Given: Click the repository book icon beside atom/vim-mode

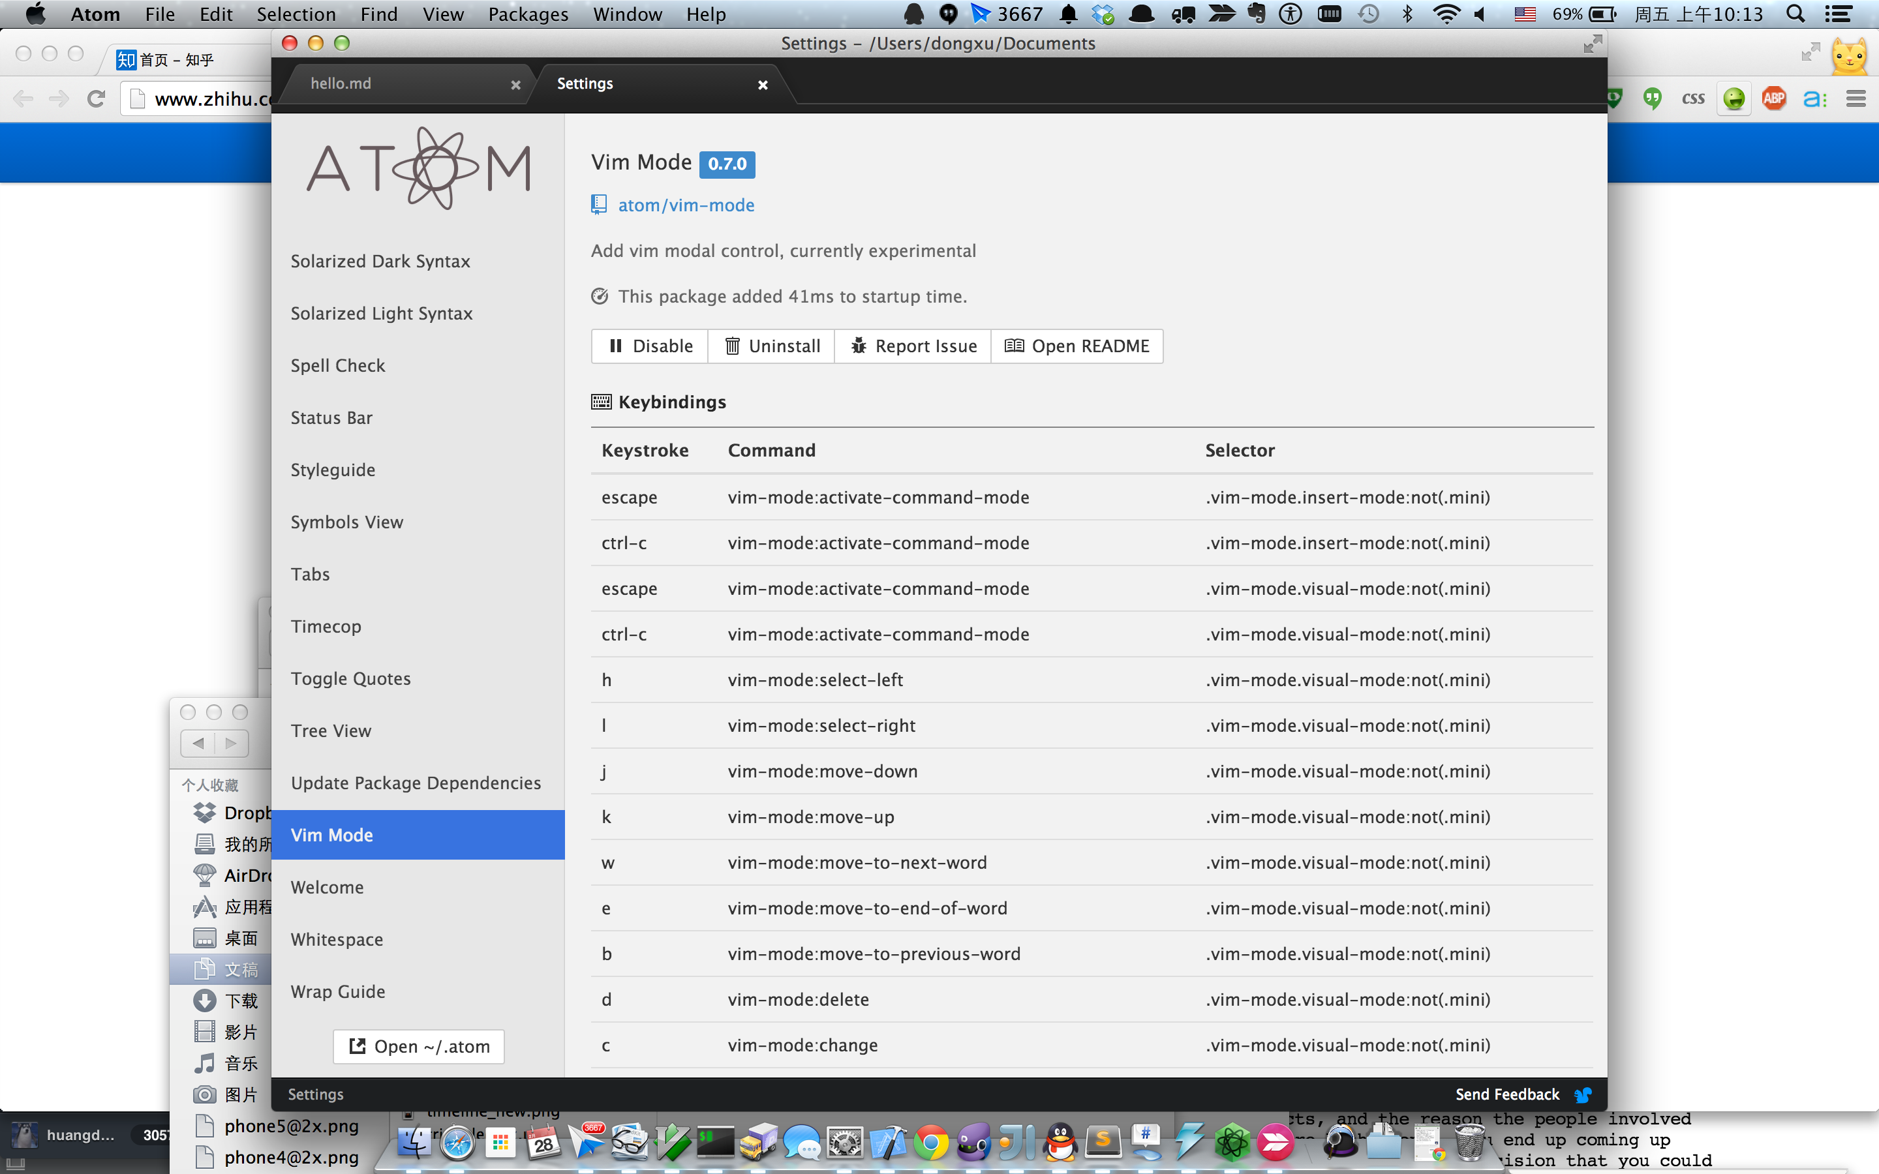Looking at the screenshot, I should (x=599, y=205).
